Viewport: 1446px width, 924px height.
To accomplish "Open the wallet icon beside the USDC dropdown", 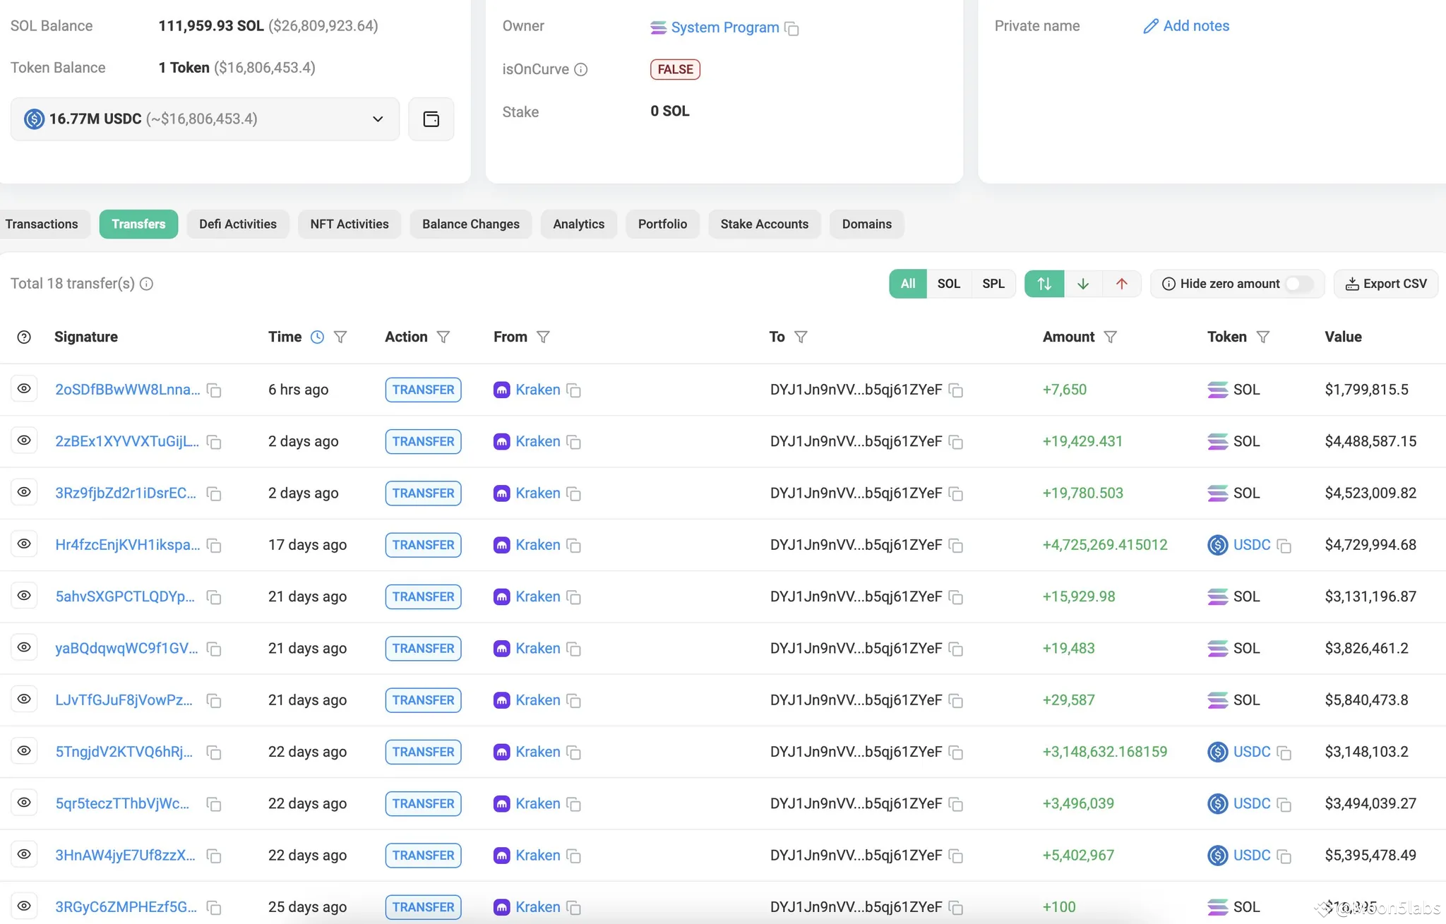I will point(431,119).
